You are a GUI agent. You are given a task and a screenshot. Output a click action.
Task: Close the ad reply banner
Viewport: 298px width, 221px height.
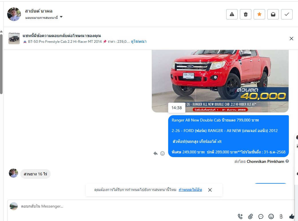(291, 38)
